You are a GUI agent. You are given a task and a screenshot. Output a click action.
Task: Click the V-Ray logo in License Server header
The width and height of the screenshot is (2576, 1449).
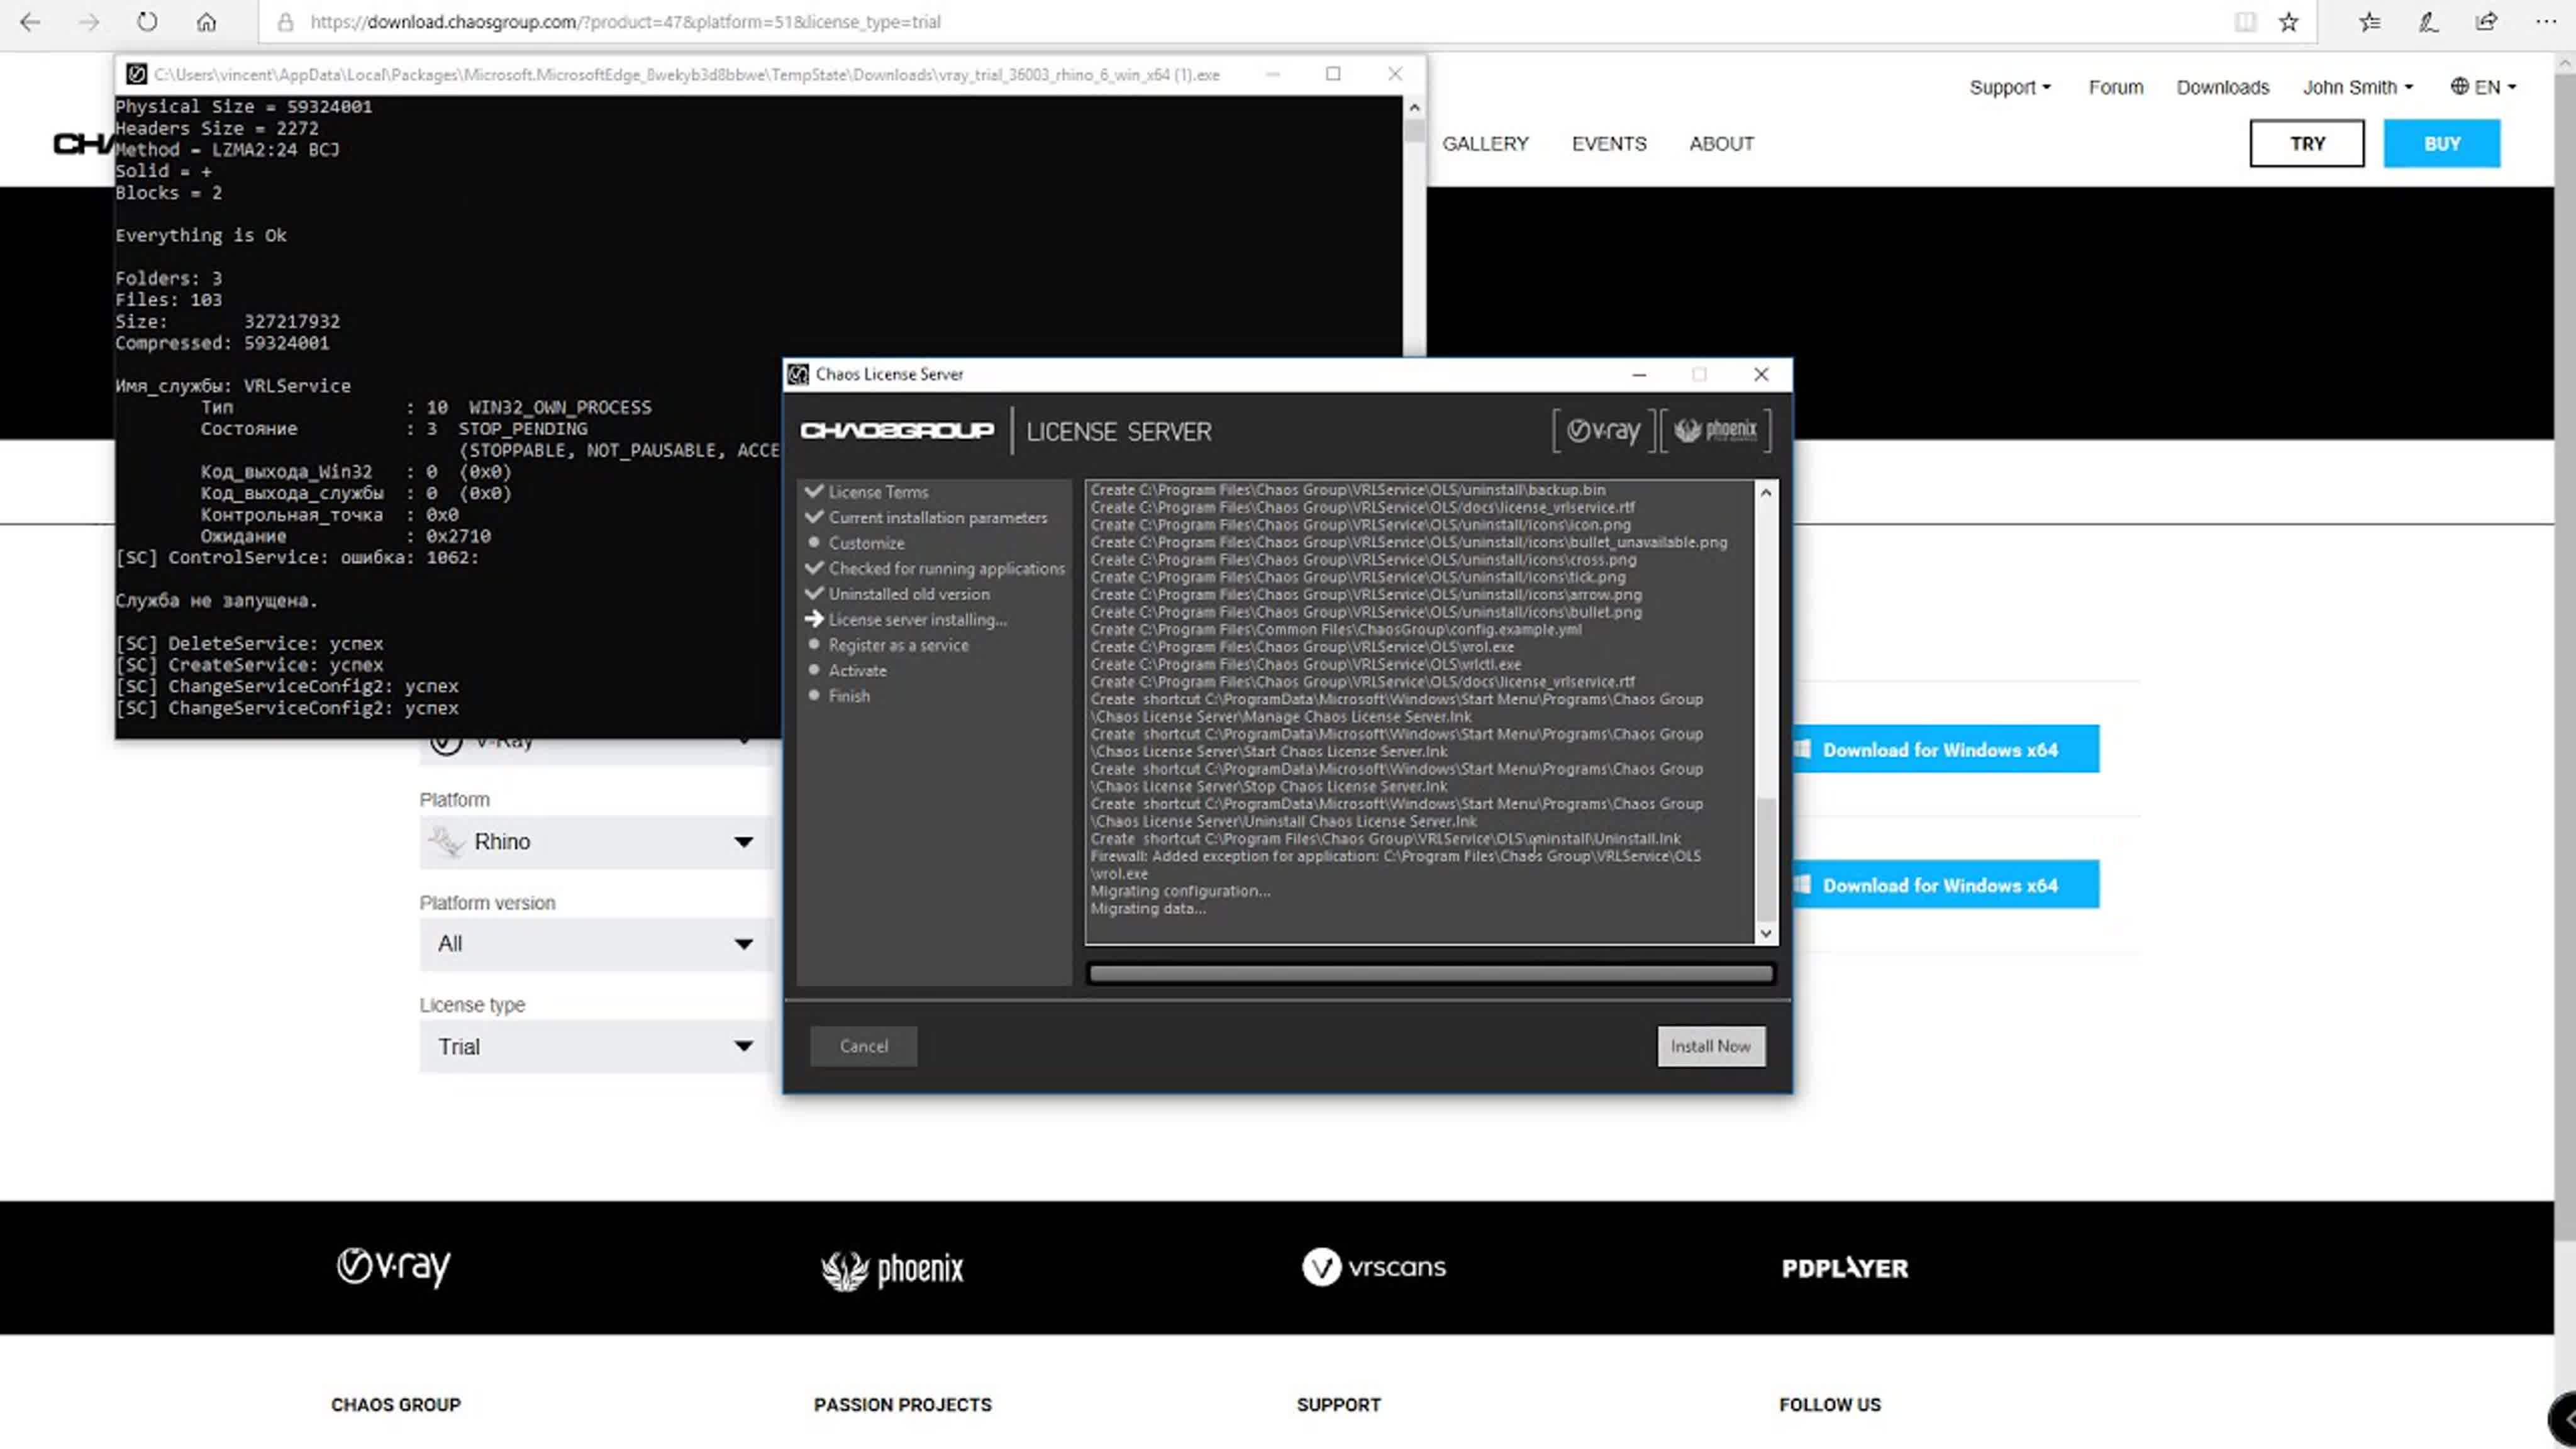(x=1604, y=431)
